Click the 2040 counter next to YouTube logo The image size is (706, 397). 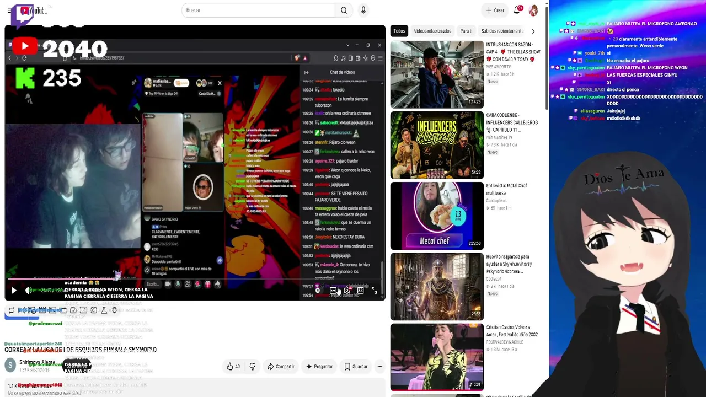[x=74, y=49]
